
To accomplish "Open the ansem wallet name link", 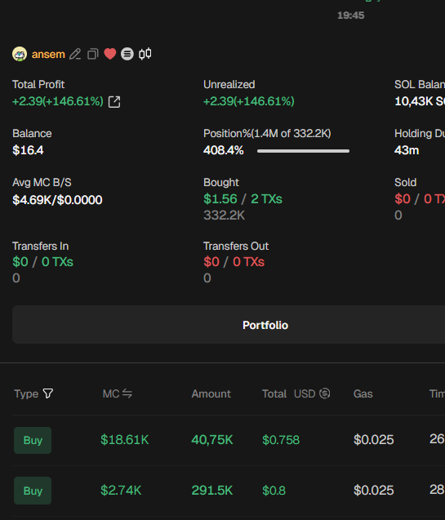I will pos(48,54).
